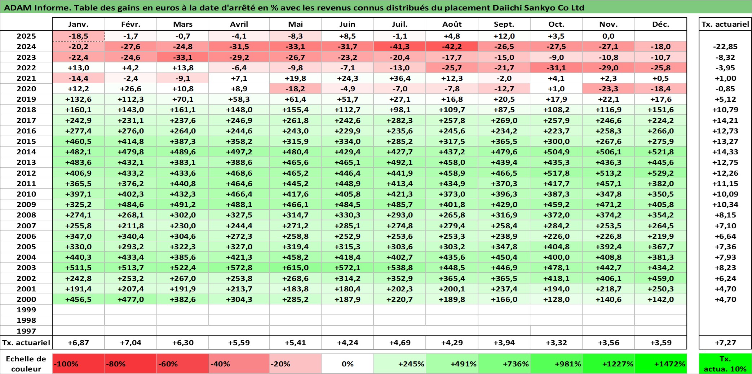The height and width of the screenshot is (374, 752).
Task: Select the -18,5 cell for Janv. 2025
Action: coord(79,36)
